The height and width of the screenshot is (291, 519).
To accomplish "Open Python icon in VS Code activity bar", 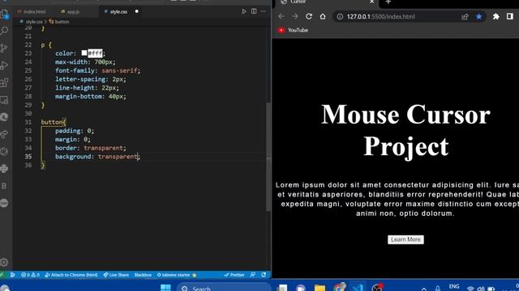I will click(4, 169).
